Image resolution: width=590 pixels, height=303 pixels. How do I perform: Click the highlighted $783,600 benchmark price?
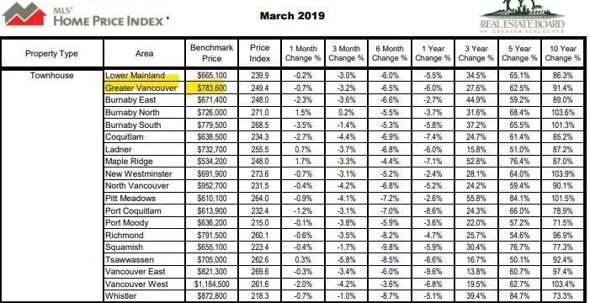tap(210, 88)
